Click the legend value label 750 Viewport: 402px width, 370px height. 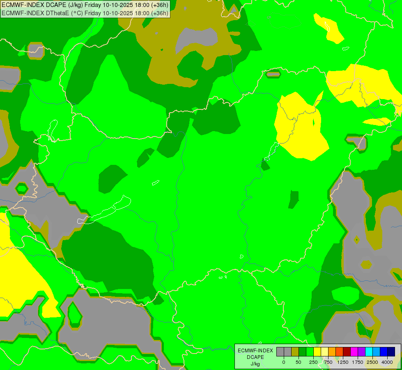328,362
